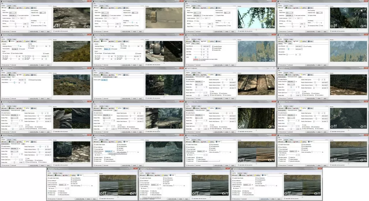Open File menu in Models General window
The image size is (369, 201).
(187, 37)
